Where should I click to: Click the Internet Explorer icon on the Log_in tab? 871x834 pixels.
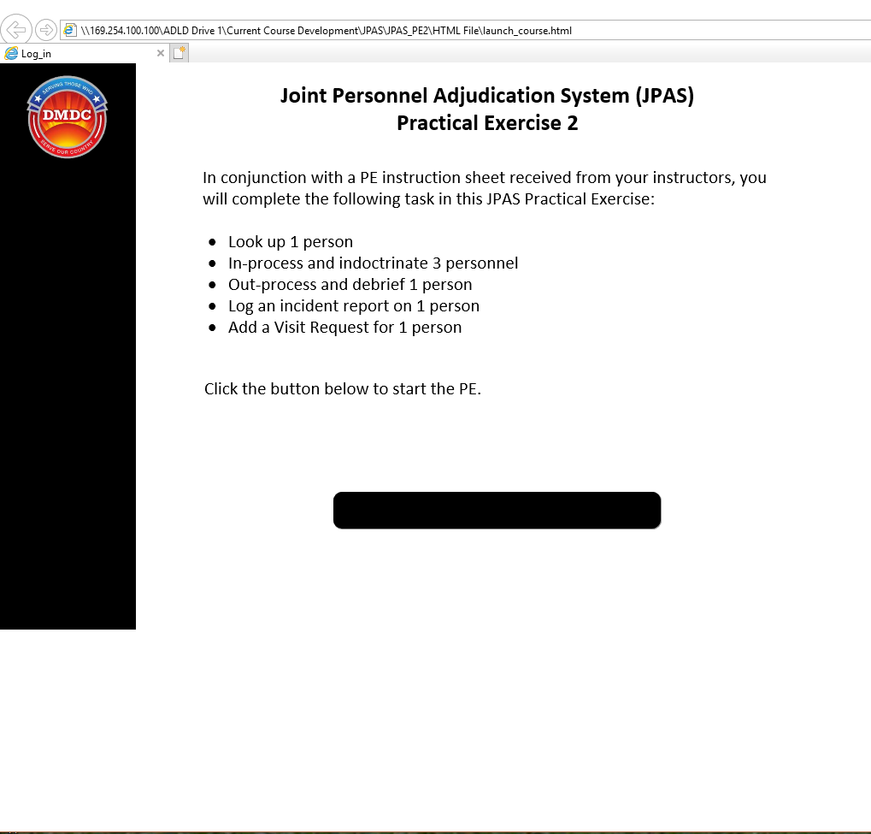[11, 53]
